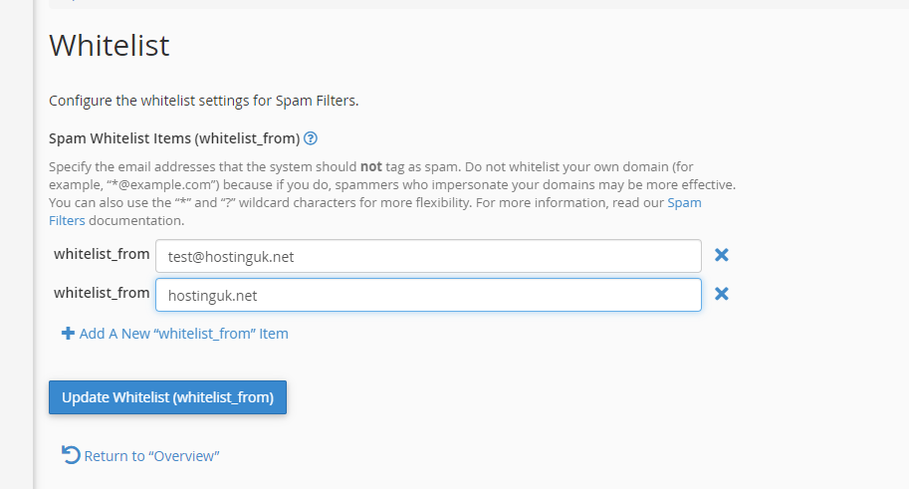The height and width of the screenshot is (489, 909).
Task: Click the first whitelist_from label
Action: coord(102,254)
